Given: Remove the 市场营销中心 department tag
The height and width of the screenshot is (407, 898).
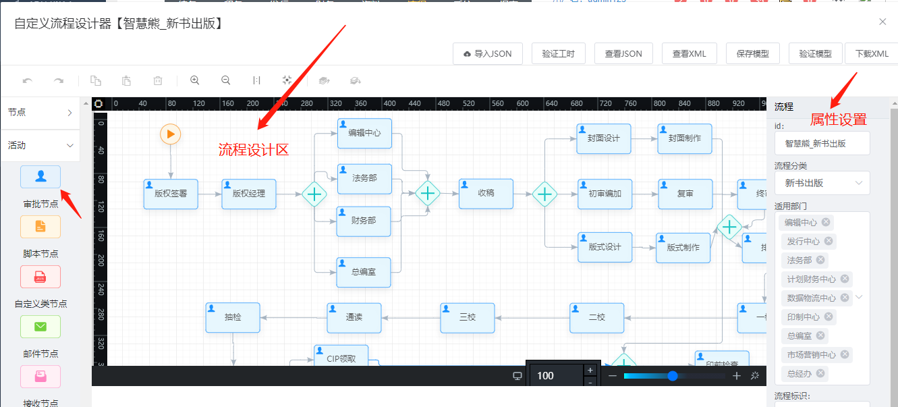Looking at the screenshot, I should [845, 354].
